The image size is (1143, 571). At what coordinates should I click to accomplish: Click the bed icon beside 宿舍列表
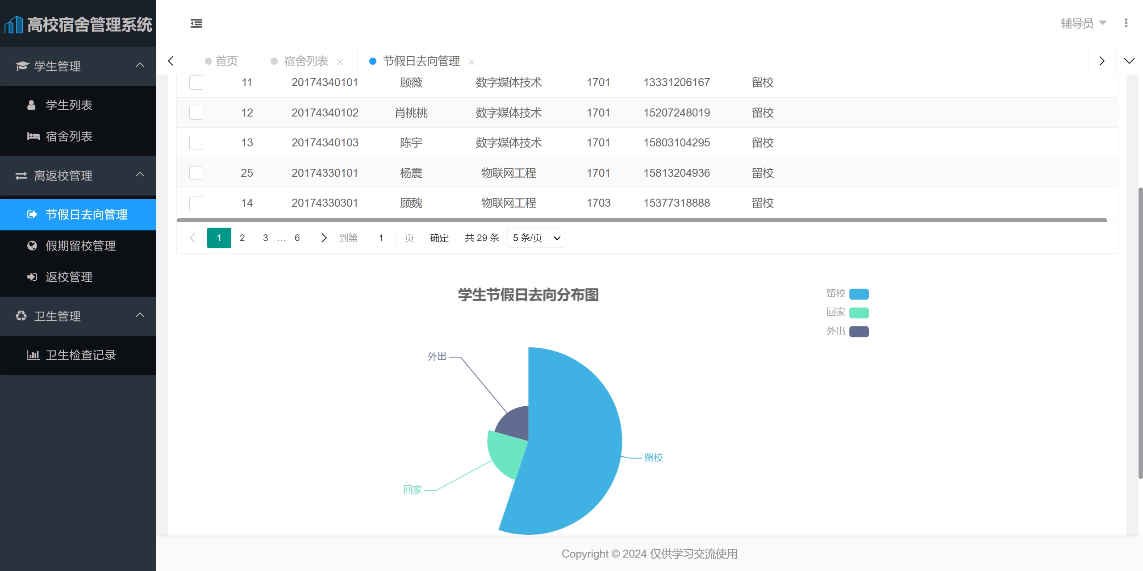point(33,136)
